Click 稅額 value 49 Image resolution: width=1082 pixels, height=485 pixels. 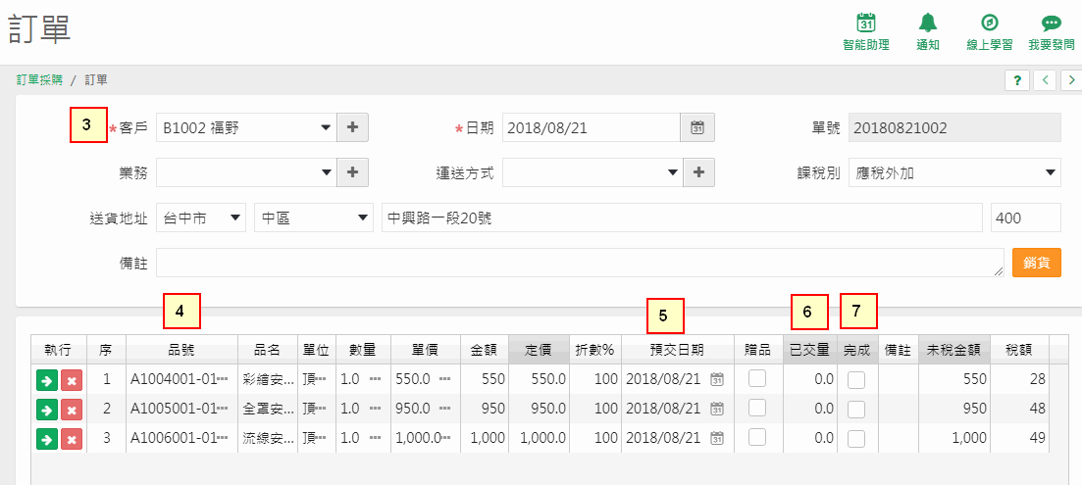click(x=1020, y=437)
